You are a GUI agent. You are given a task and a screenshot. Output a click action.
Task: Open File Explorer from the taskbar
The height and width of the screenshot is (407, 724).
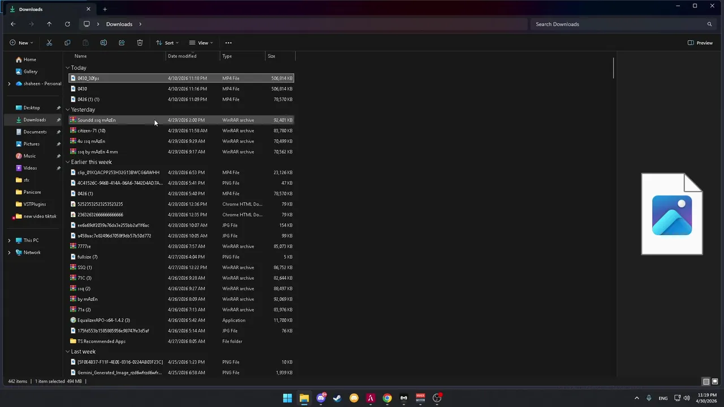304,398
